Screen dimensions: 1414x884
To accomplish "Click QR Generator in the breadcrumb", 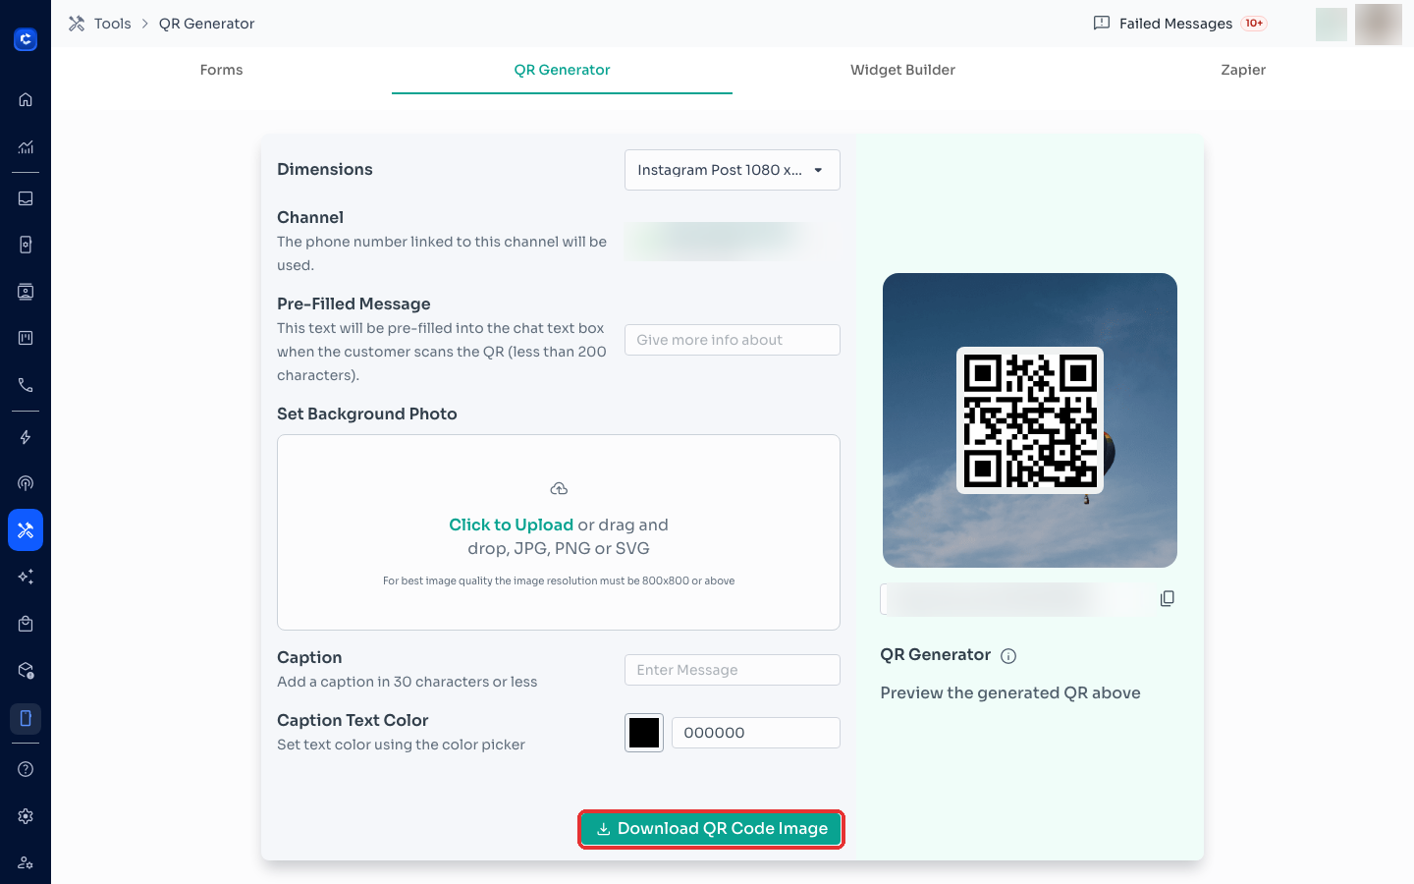I will click(206, 24).
